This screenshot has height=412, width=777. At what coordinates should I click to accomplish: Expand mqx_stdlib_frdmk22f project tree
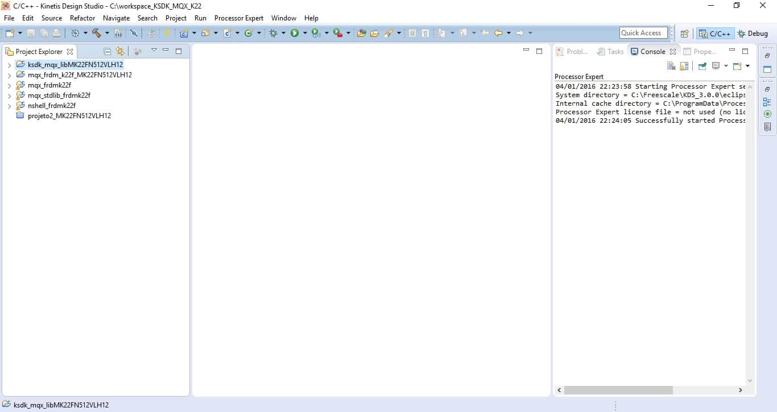point(10,95)
